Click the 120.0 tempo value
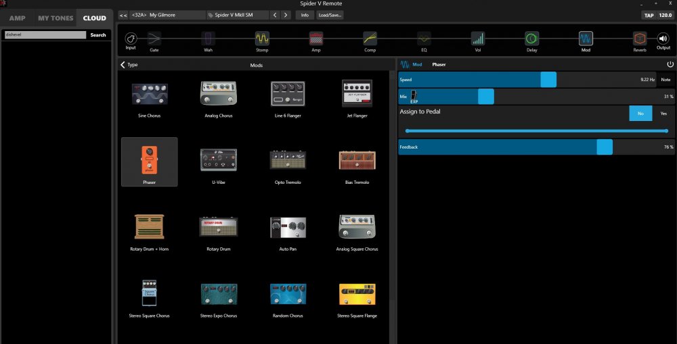This screenshot has width=677, height=344. pyautogui.click(x=665, y=15)
